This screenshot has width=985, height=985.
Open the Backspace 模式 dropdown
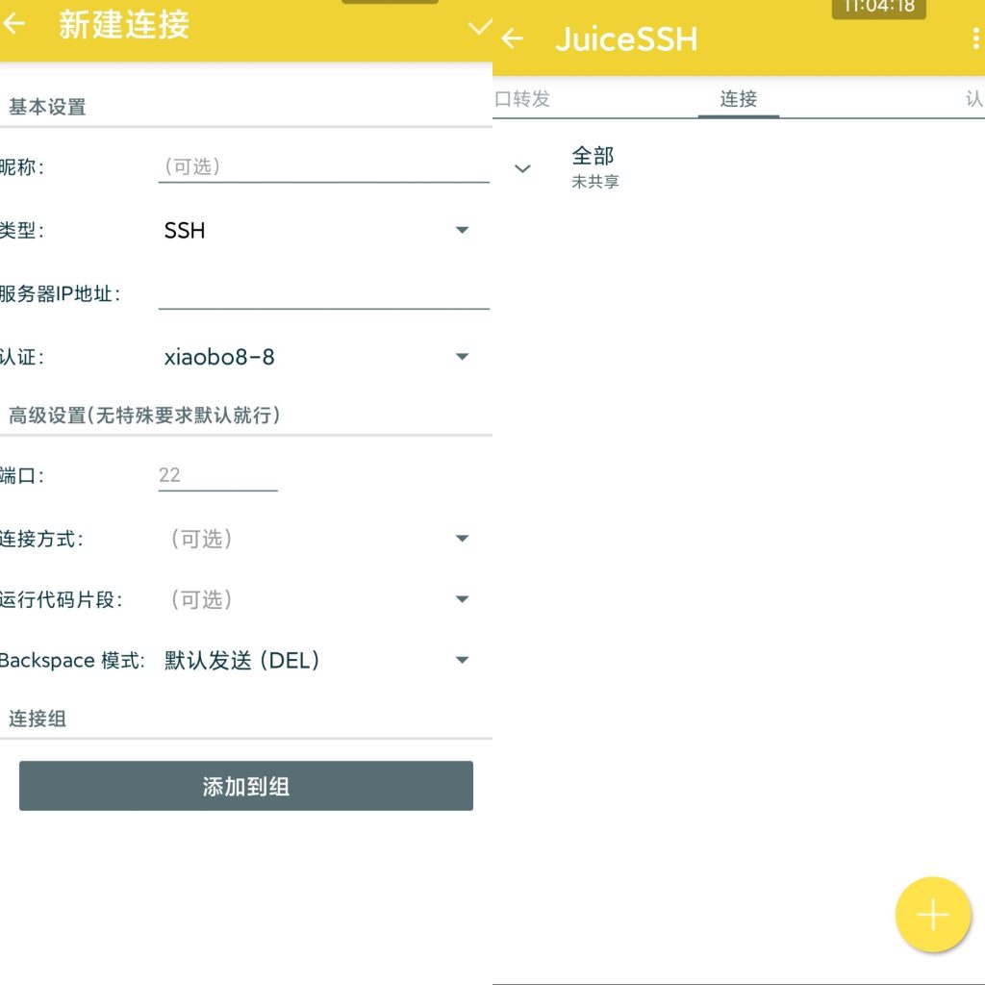pos(316,660)
